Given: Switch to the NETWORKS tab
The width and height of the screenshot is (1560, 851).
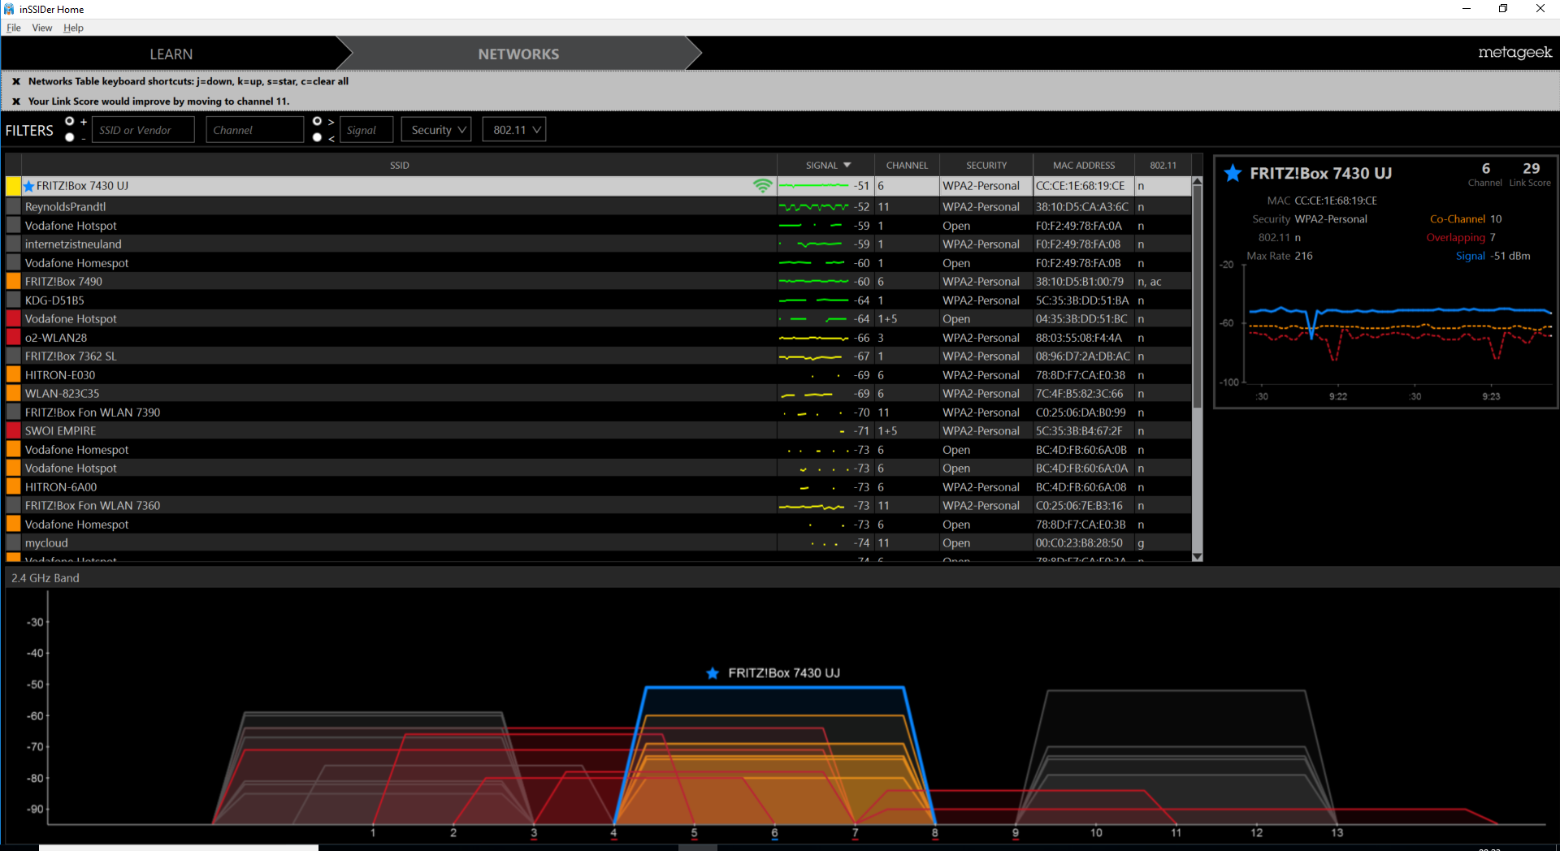Looking at the screenshot, I should [518, 54].
